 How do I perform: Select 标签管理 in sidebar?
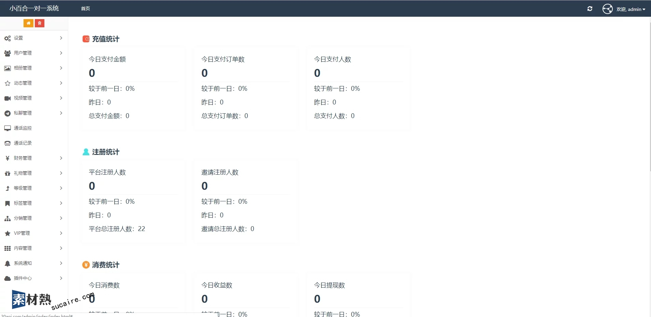(x=34, y=203)
